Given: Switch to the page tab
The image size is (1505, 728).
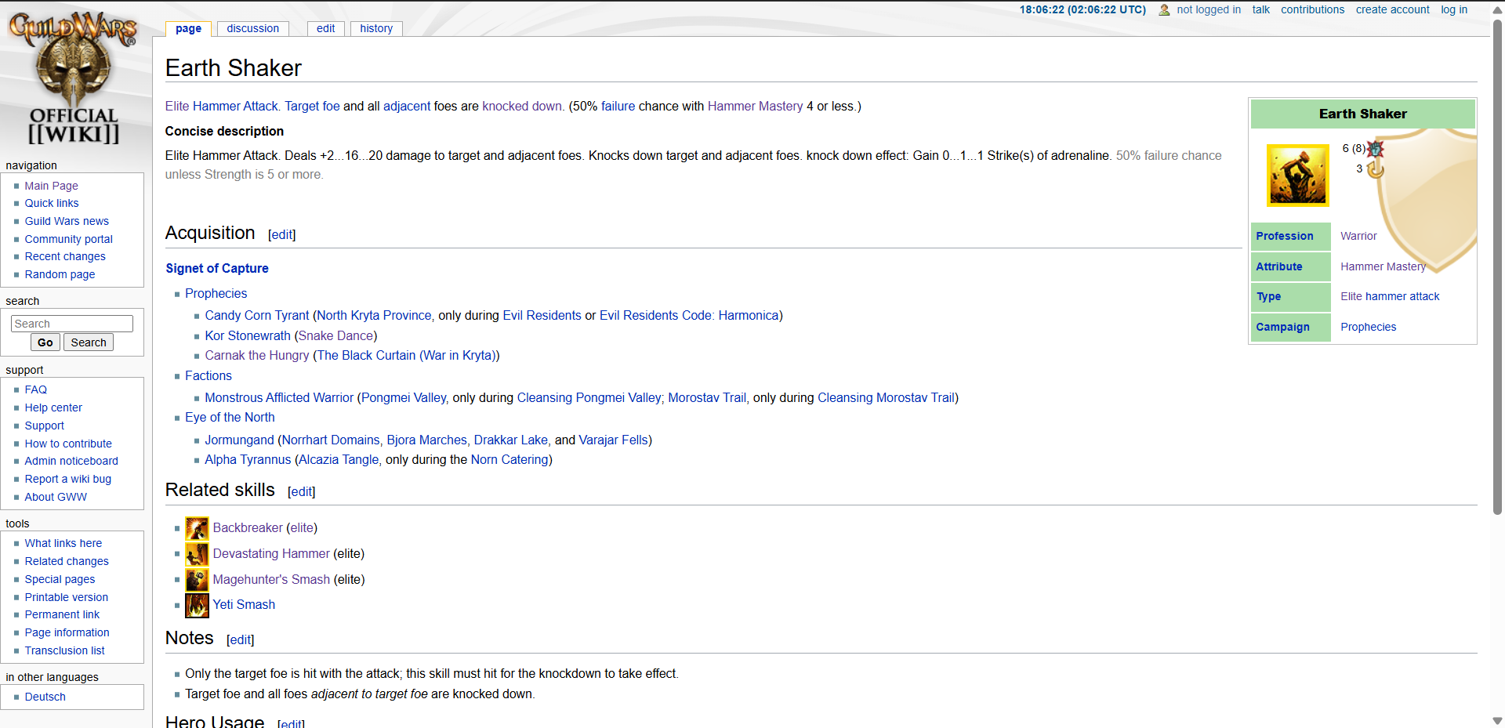Looking at the screenshot, I should click(188, 29).
